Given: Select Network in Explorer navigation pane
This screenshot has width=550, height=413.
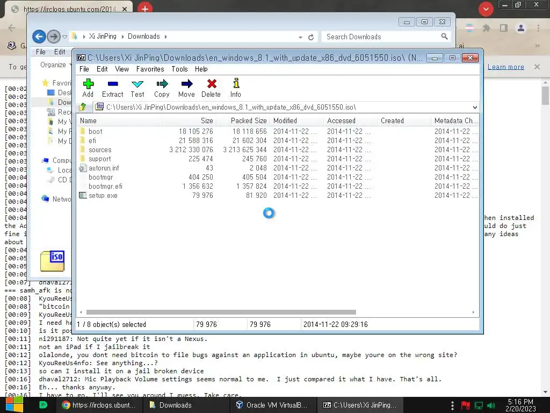Looking at the screenshot, I should (x=57, y=199).
